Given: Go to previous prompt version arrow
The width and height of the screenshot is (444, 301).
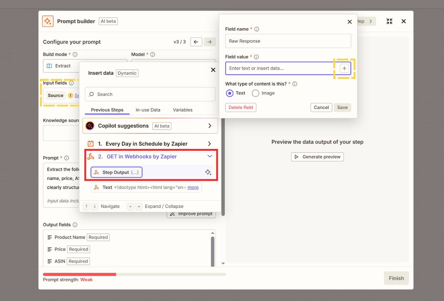Looking at the screenshot, I should click(x=196, y=42).
